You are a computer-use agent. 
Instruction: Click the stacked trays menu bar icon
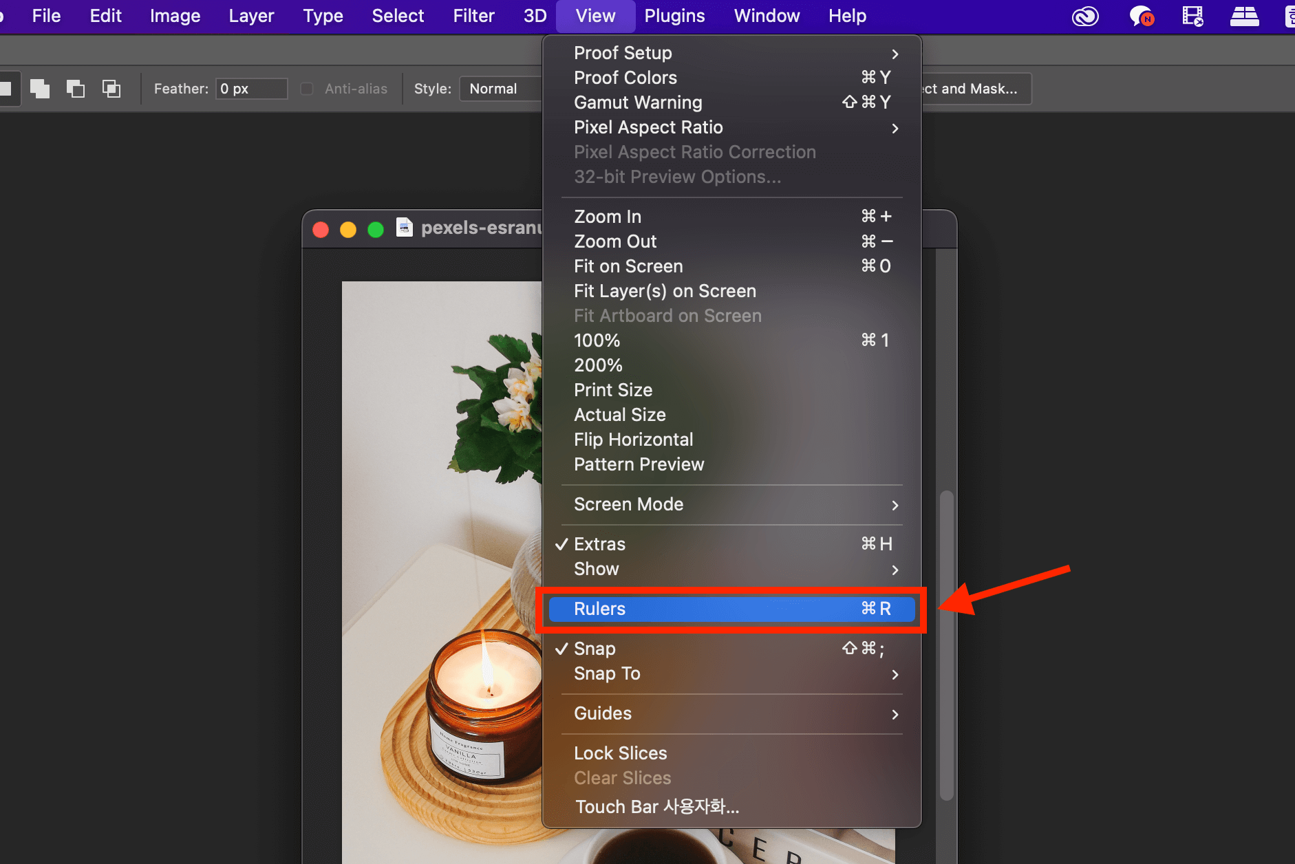click(1244, 16)
